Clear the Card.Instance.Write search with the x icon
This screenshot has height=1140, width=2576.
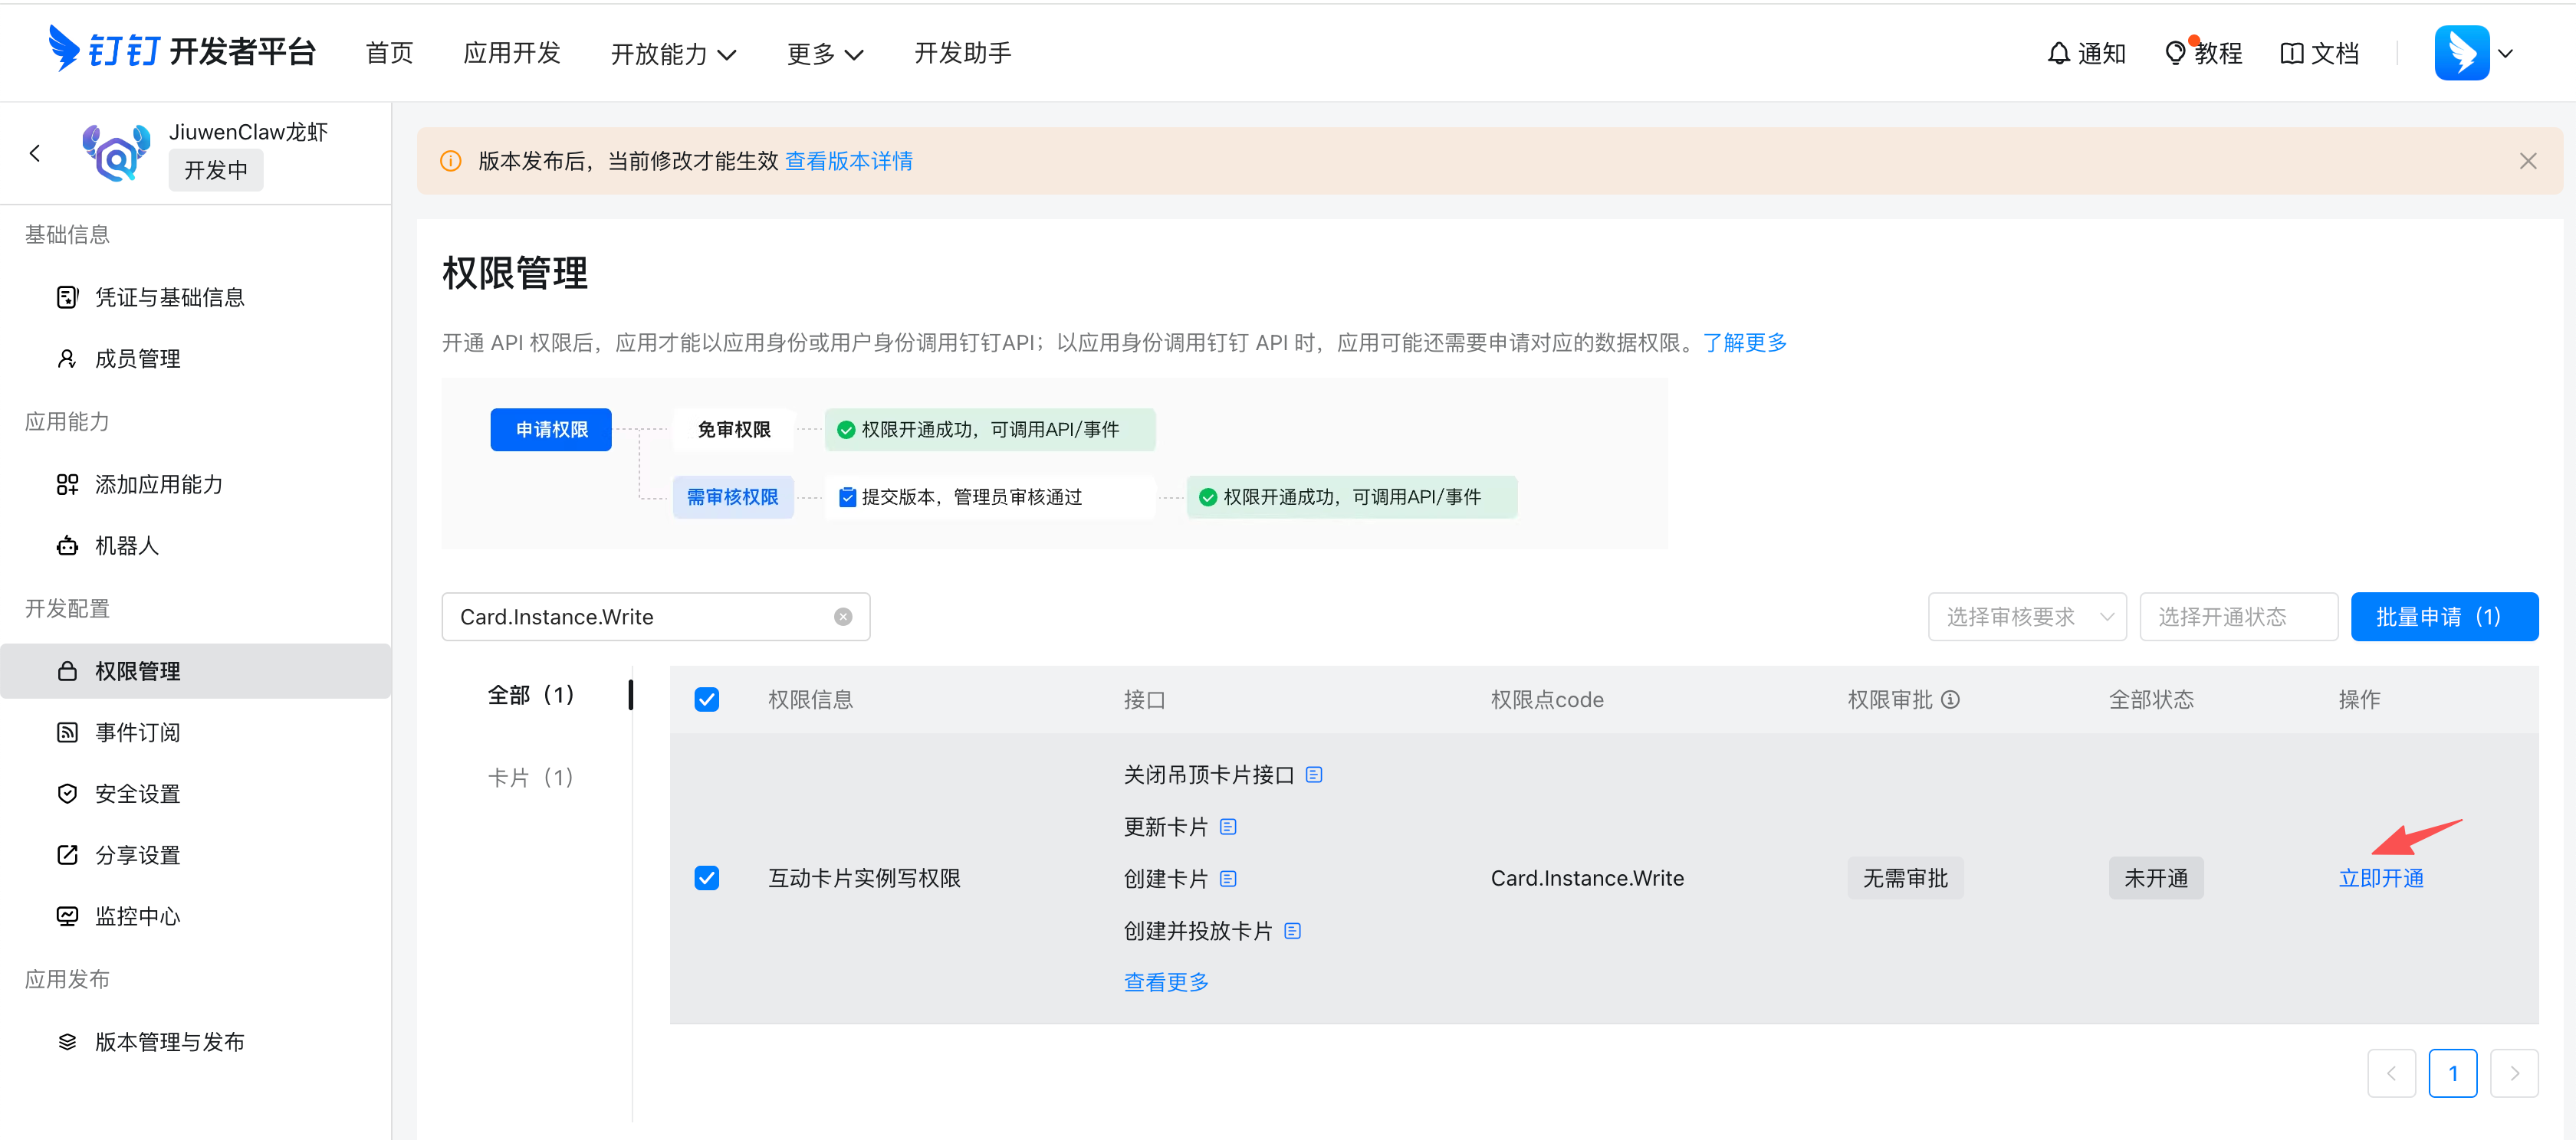(843, 617)
